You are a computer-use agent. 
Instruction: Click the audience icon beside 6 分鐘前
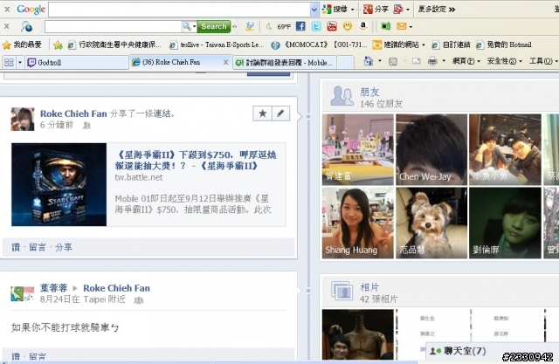(86, 126)
